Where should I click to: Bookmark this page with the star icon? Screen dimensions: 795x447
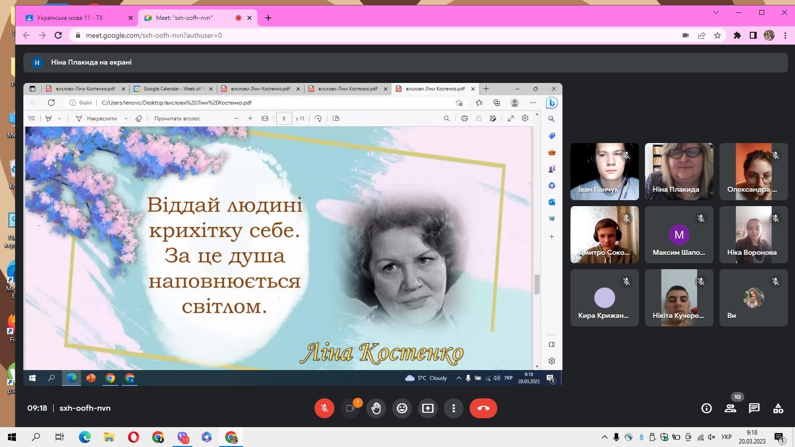(717, 35)
